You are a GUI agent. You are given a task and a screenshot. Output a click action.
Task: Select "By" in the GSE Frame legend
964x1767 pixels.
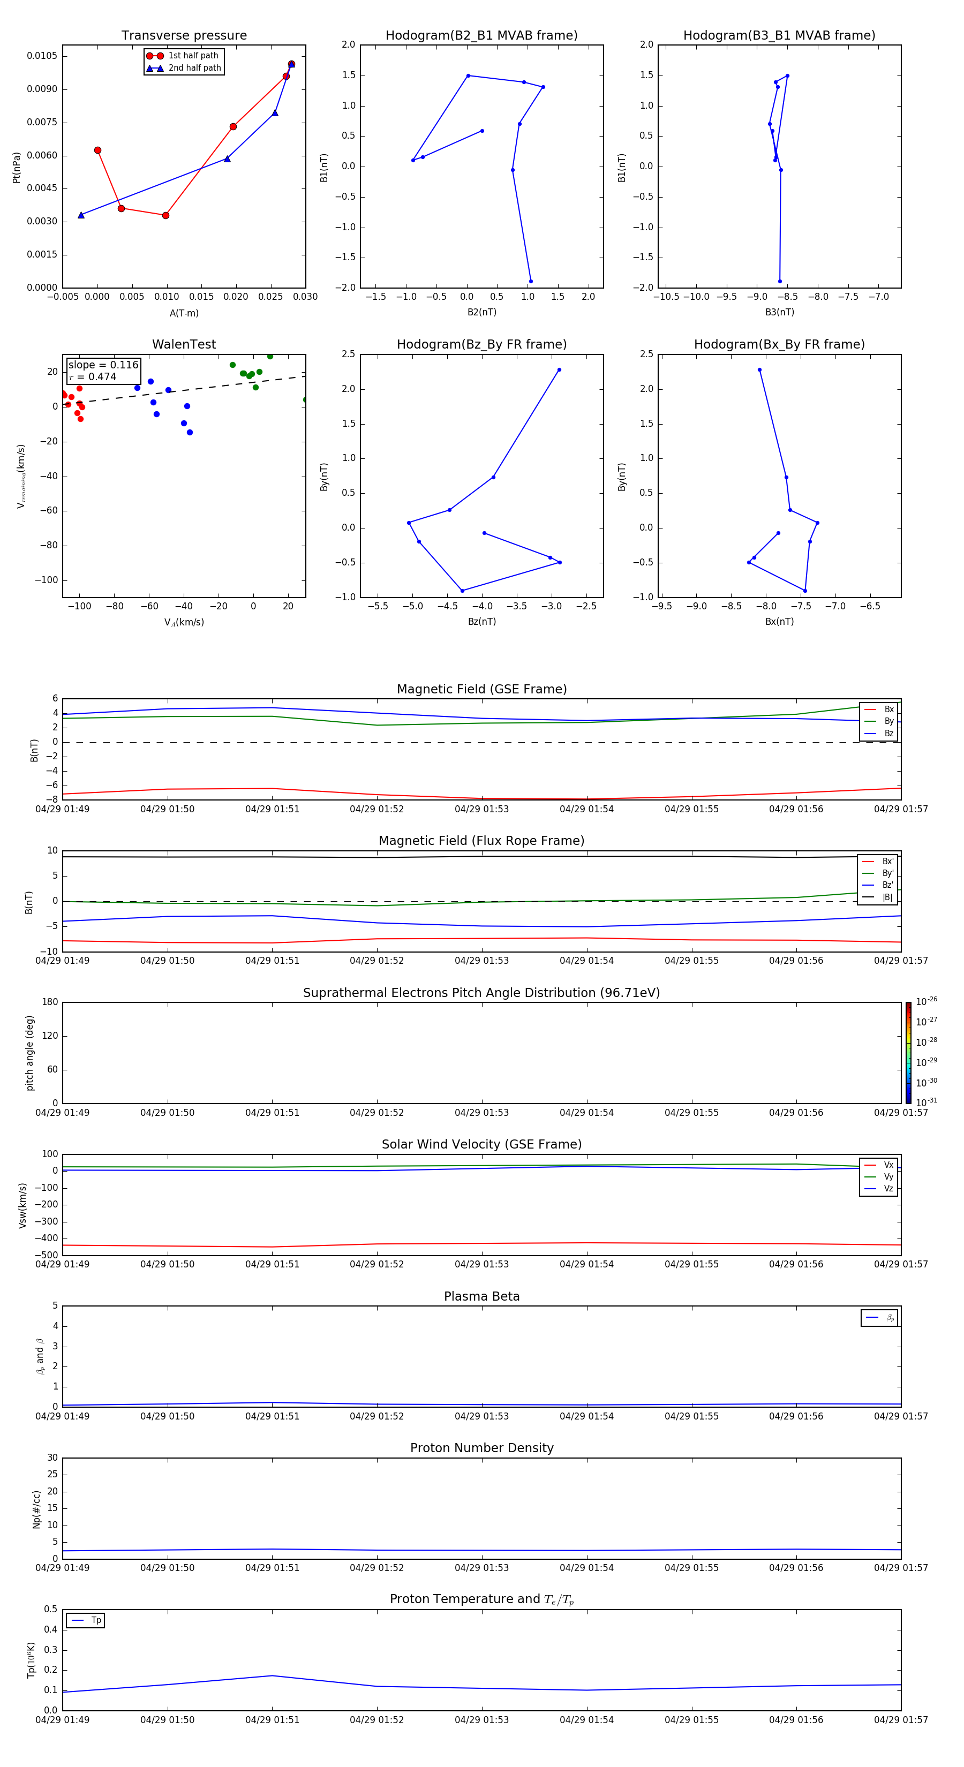click(x=879, y=721)
